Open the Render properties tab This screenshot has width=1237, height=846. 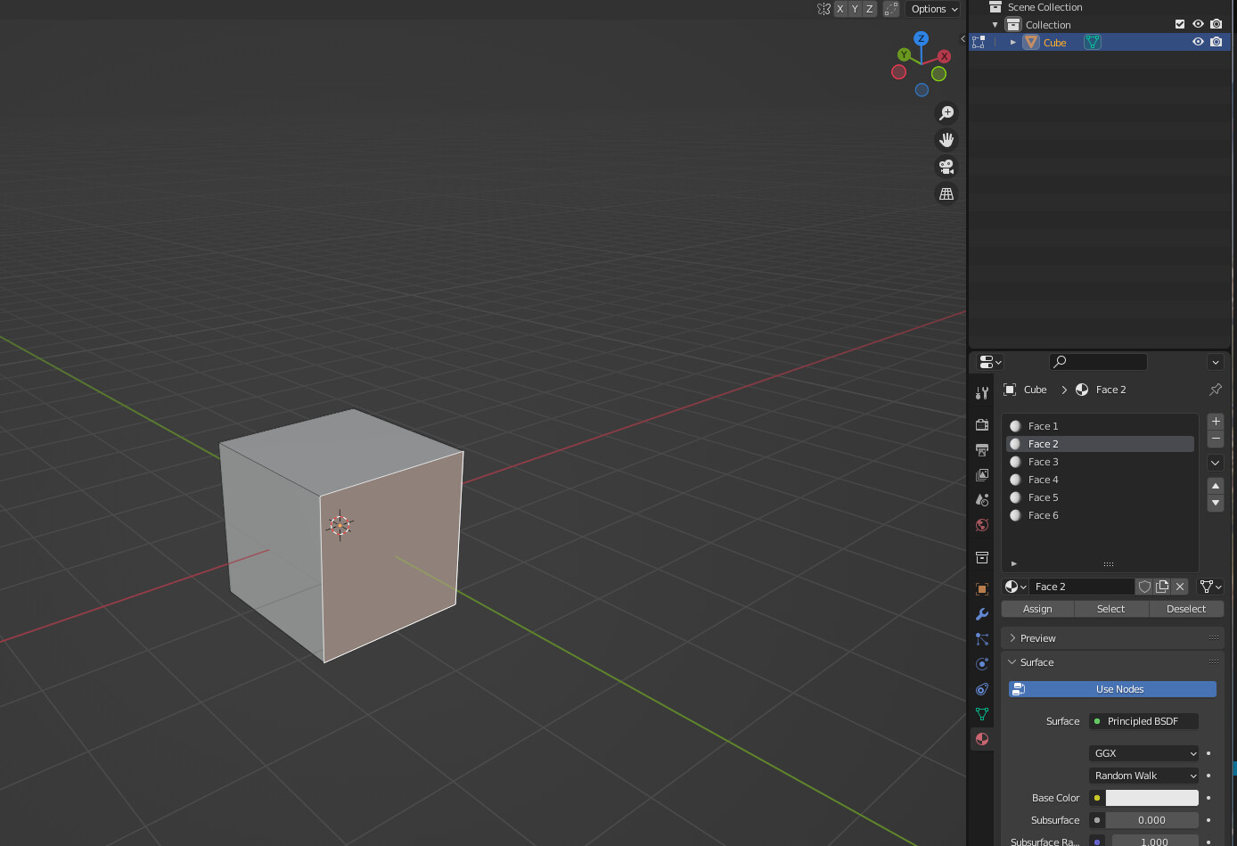pyautogui.click(x=981, y=425)
